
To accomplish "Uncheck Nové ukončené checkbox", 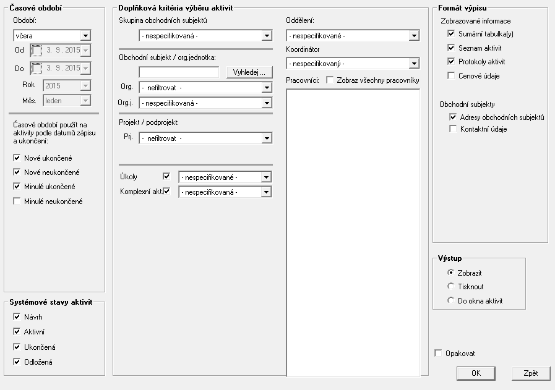I will (x=17, y=158).
